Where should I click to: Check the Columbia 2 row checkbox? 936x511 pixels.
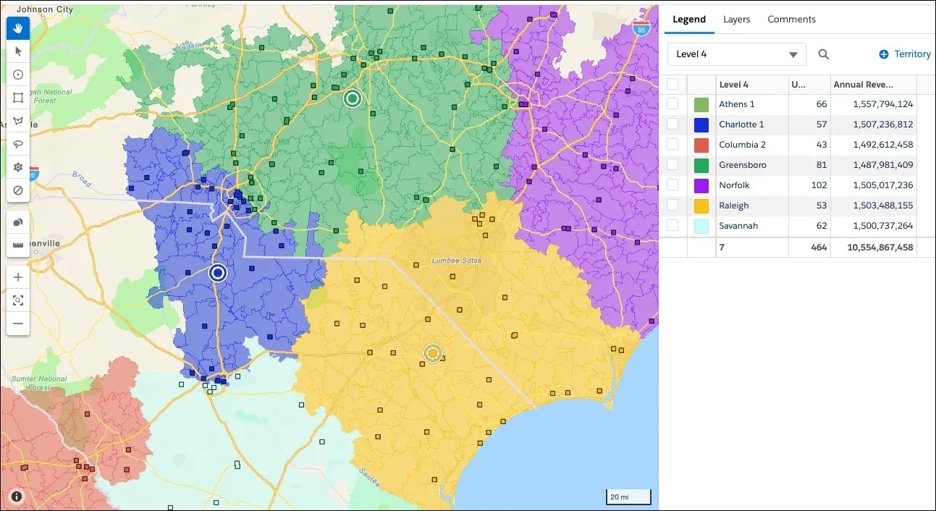tap(673, 145)
